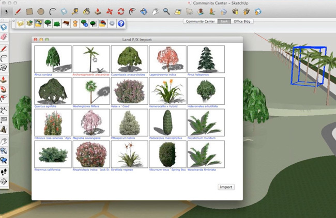Click the Rotate tool with red arrows
The width and height of the screenshot is (336, 218).
pos(120,10)
